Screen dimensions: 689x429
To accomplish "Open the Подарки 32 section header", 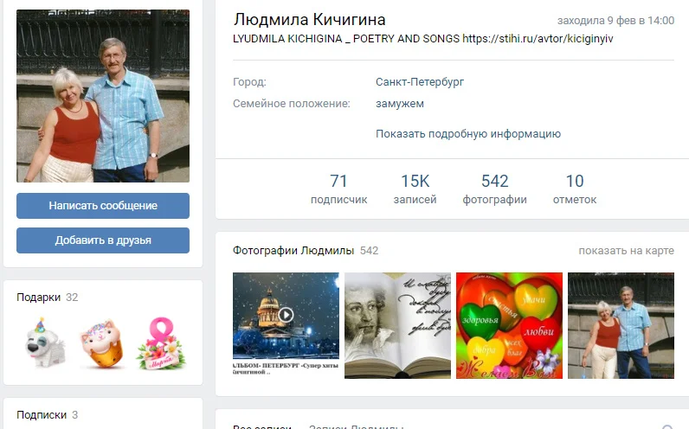I will [x=47, y=298].
